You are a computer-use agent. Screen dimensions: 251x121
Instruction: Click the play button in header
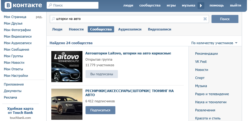201,6
